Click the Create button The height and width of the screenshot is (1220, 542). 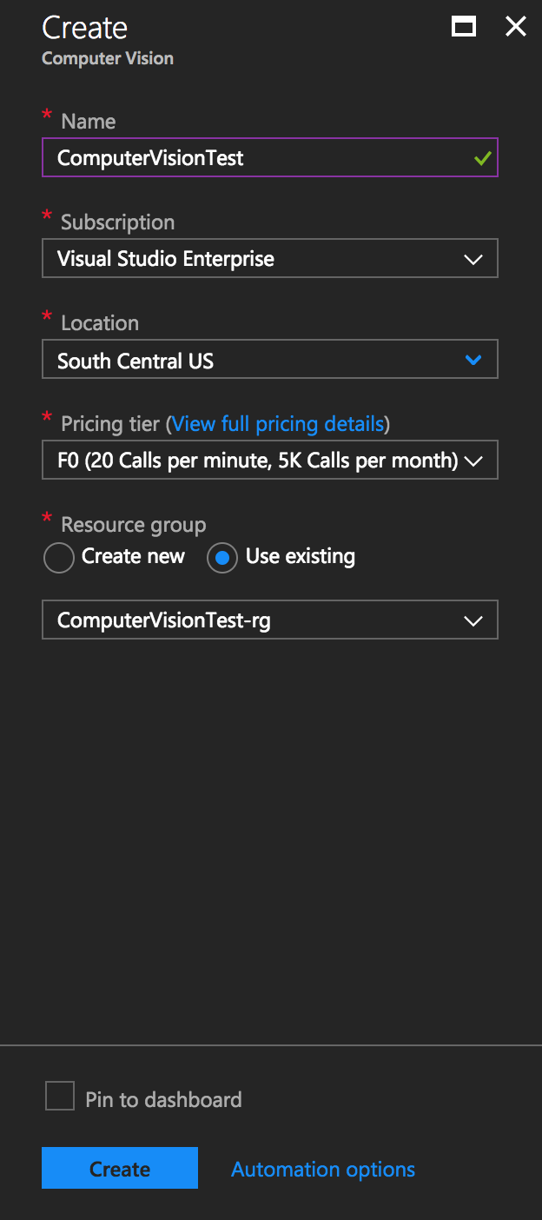[120, 1168]
